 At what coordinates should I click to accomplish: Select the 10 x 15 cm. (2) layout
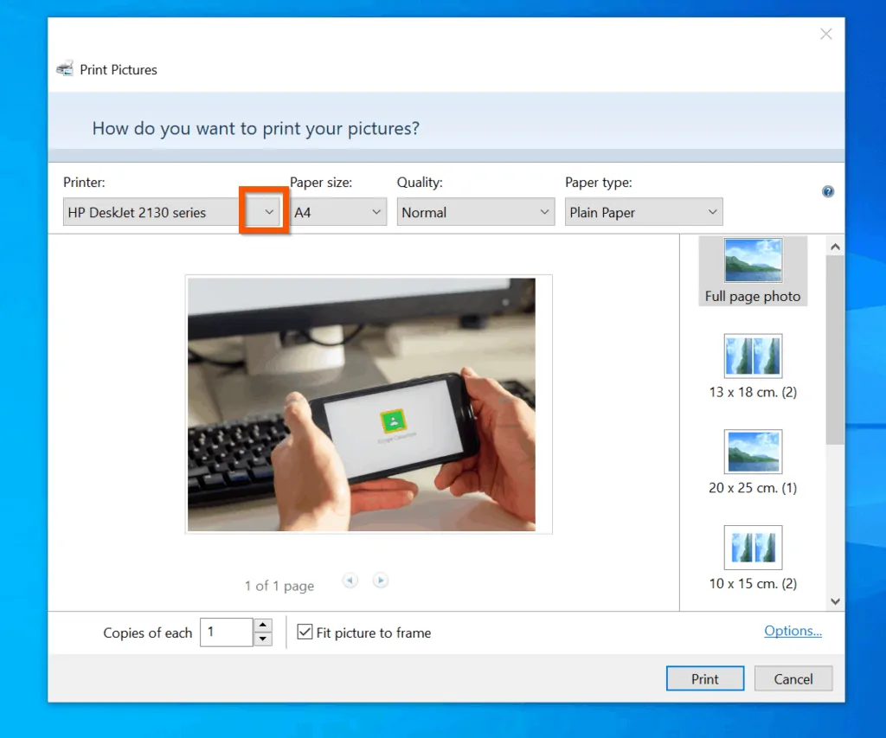click(753, 557)
